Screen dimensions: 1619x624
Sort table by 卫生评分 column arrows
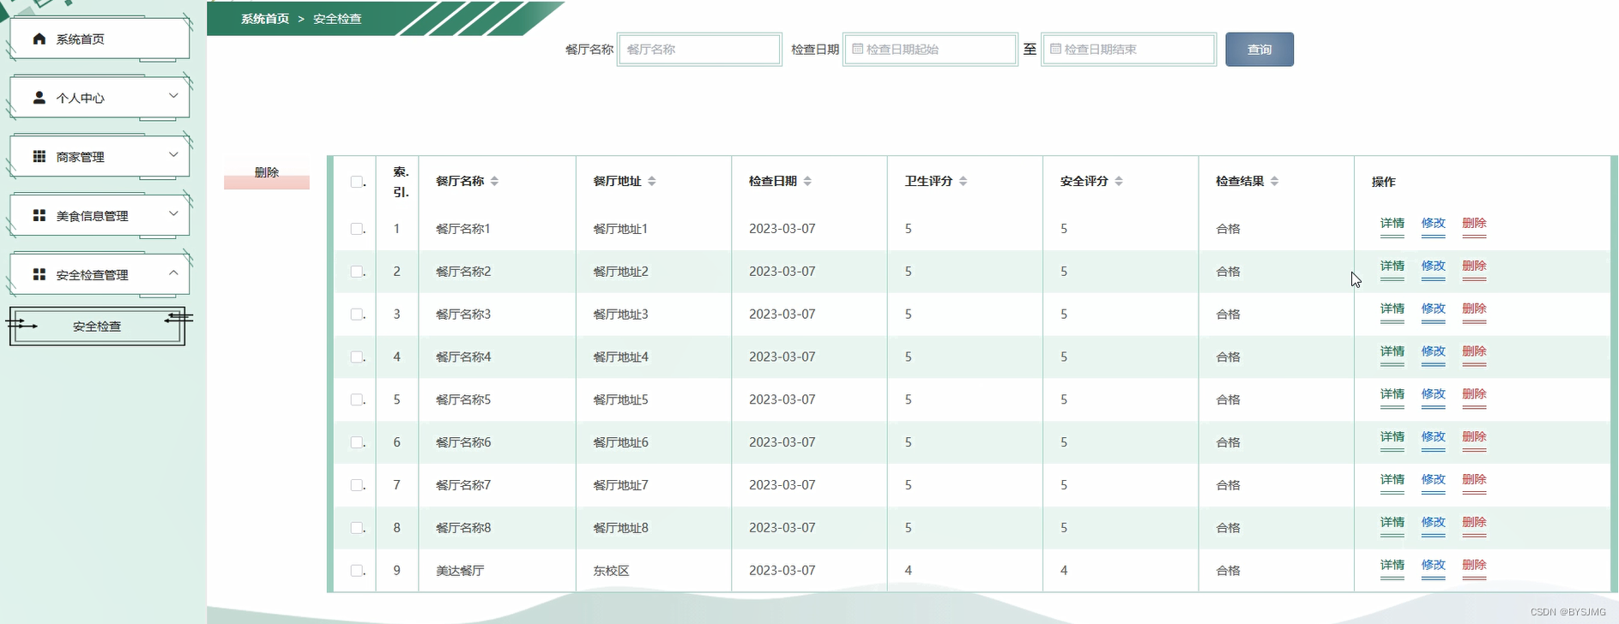[x=963, y=181]
